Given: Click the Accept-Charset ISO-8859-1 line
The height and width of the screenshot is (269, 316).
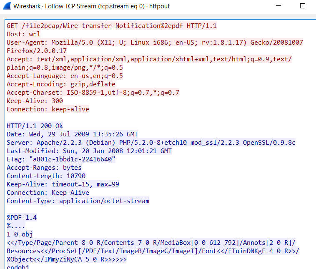Looking at the screenshot, I should tap(93, 93).
